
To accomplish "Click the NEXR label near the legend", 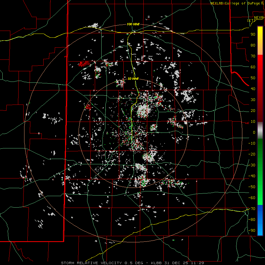I will [x=259, y=18].
